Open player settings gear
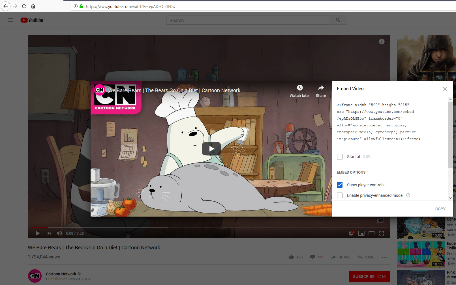Screen dimensions: 456x285 [x=351, y=233]
